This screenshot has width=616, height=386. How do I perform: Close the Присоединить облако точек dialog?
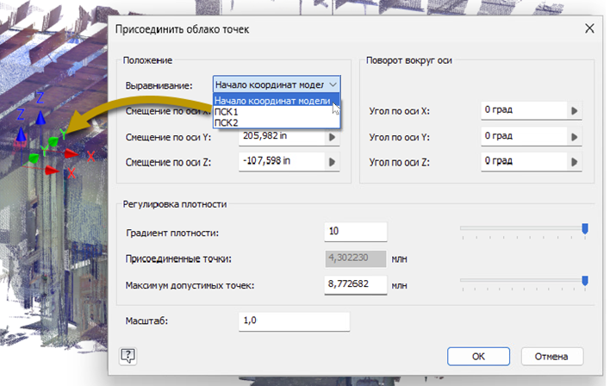[589, 28]
